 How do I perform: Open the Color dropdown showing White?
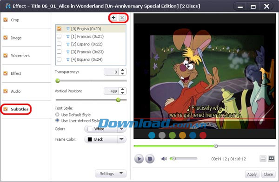(x=106, y=129)
